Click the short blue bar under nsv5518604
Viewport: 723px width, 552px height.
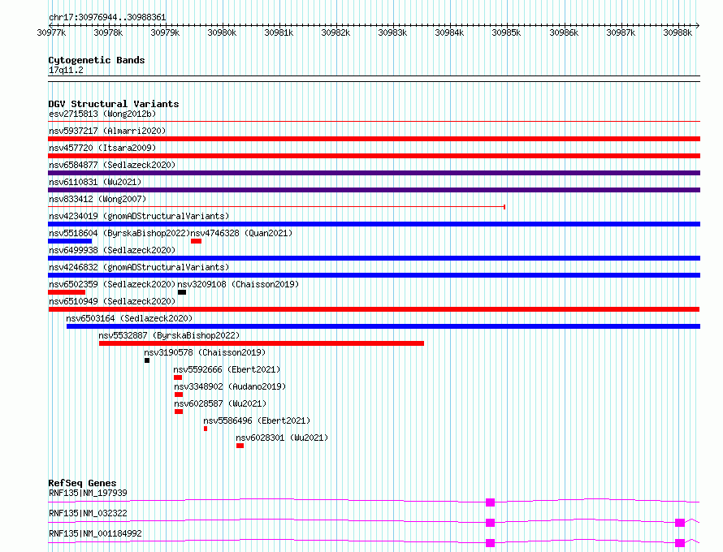[70, 241]
